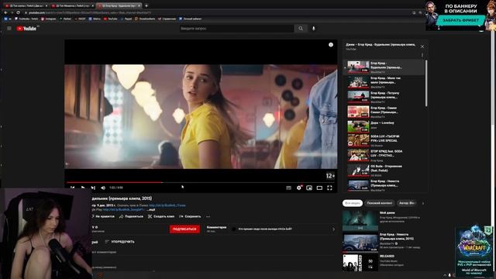Select the Потрачу playlist video
Image resolution: width=496 pixels, height=279 pixels.
pyautogui.click(x=384, y=97)
